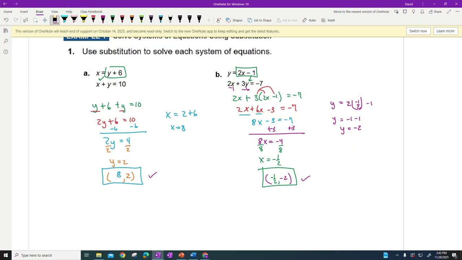Select the eraser tool
This screenshot has width=462, height=260.
coord(55,20)
